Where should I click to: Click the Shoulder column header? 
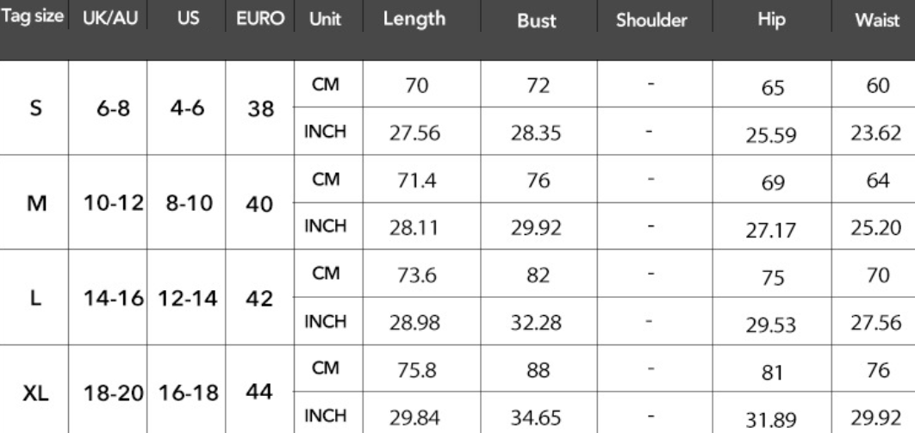(651, 20)
